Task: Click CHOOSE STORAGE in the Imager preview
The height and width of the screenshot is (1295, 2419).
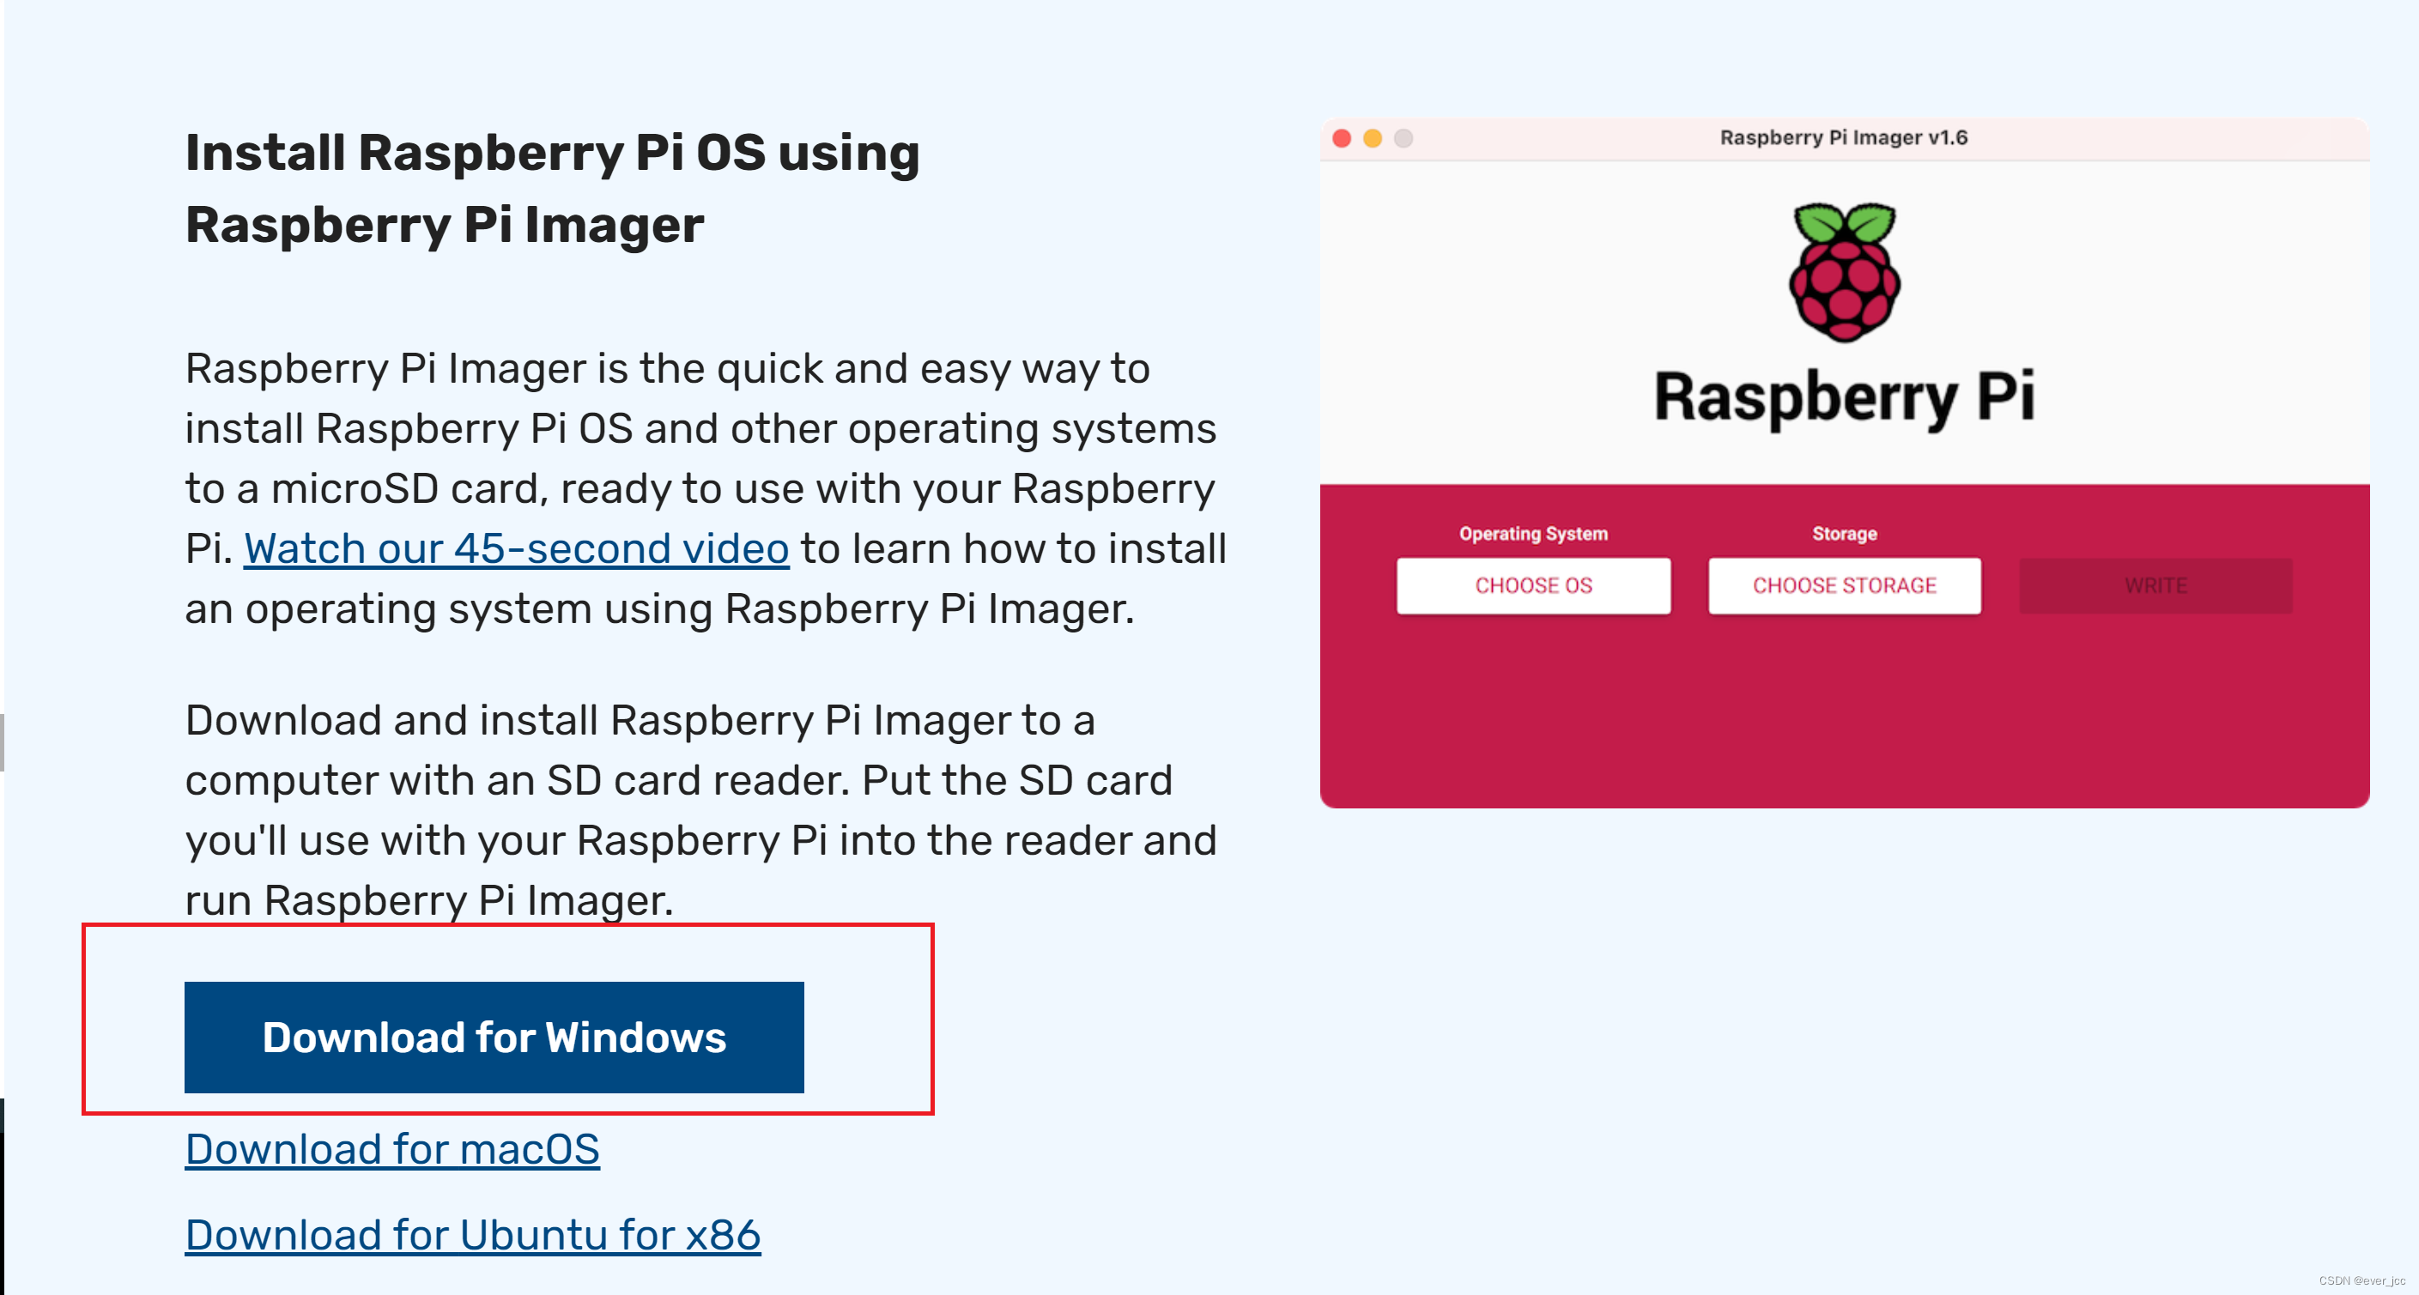Action: tap(1845, 586)
